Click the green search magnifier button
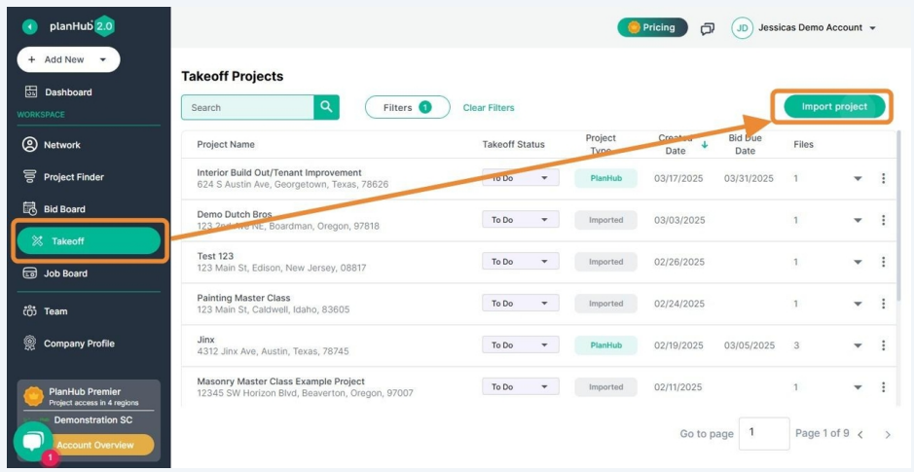This screenshot has width=914, height=472. pos(326,107)
